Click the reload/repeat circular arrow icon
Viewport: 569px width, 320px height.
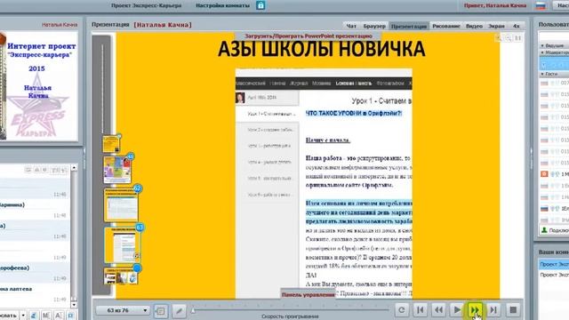(401, 310)
